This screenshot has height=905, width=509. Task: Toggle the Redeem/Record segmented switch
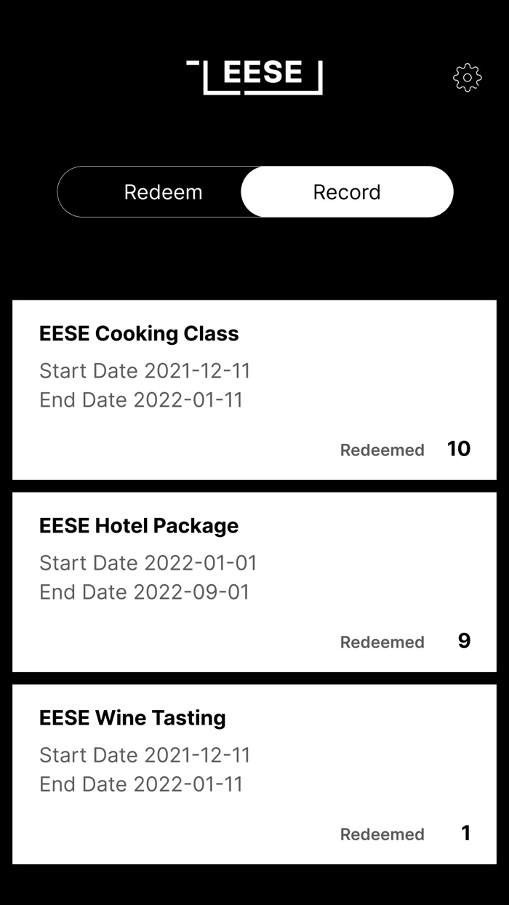tap(255, 191)
